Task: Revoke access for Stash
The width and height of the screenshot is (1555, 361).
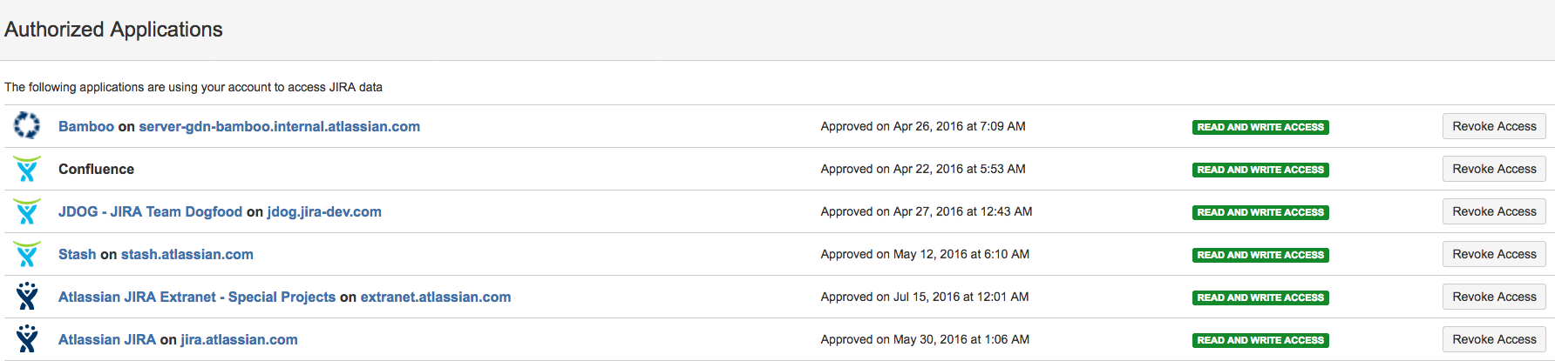Action: tap(1493, 255)
